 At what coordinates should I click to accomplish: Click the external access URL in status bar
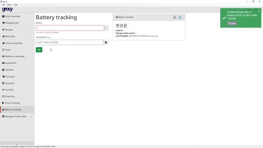click(x=28, y=147)
